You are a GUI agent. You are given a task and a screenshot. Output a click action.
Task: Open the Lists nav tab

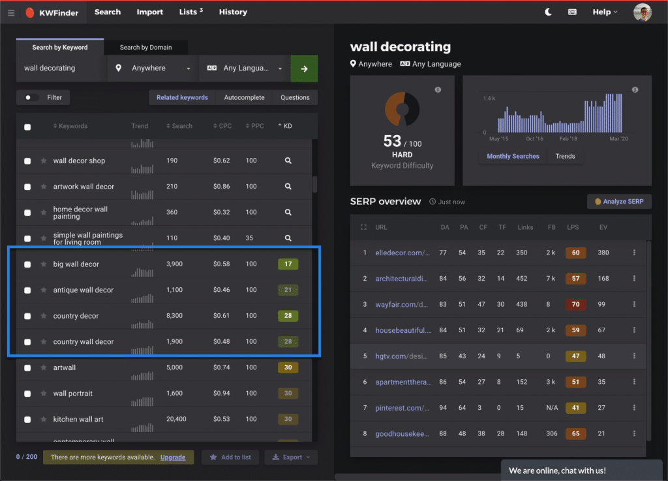[191, 12]
